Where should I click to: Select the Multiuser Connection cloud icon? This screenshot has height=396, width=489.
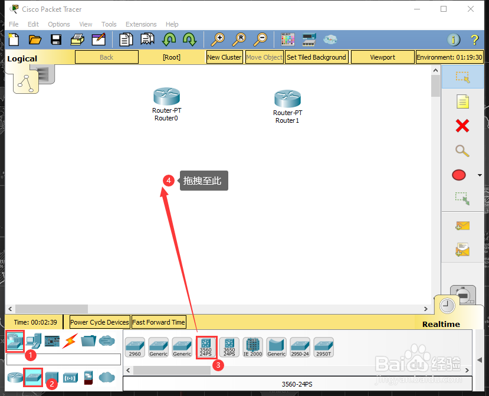point(107,341)
